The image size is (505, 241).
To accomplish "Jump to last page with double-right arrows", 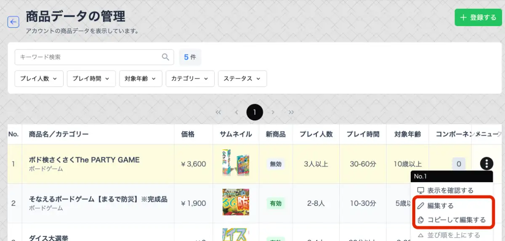I will (291, 112).
